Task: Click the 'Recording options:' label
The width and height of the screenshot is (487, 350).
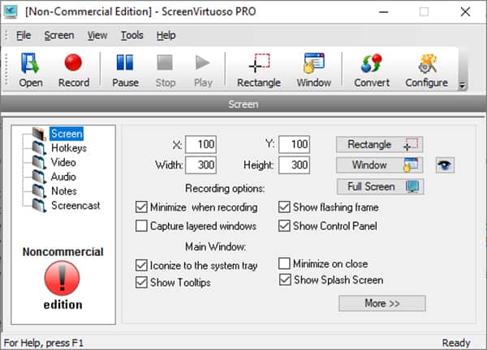Action: coord(225,189)
